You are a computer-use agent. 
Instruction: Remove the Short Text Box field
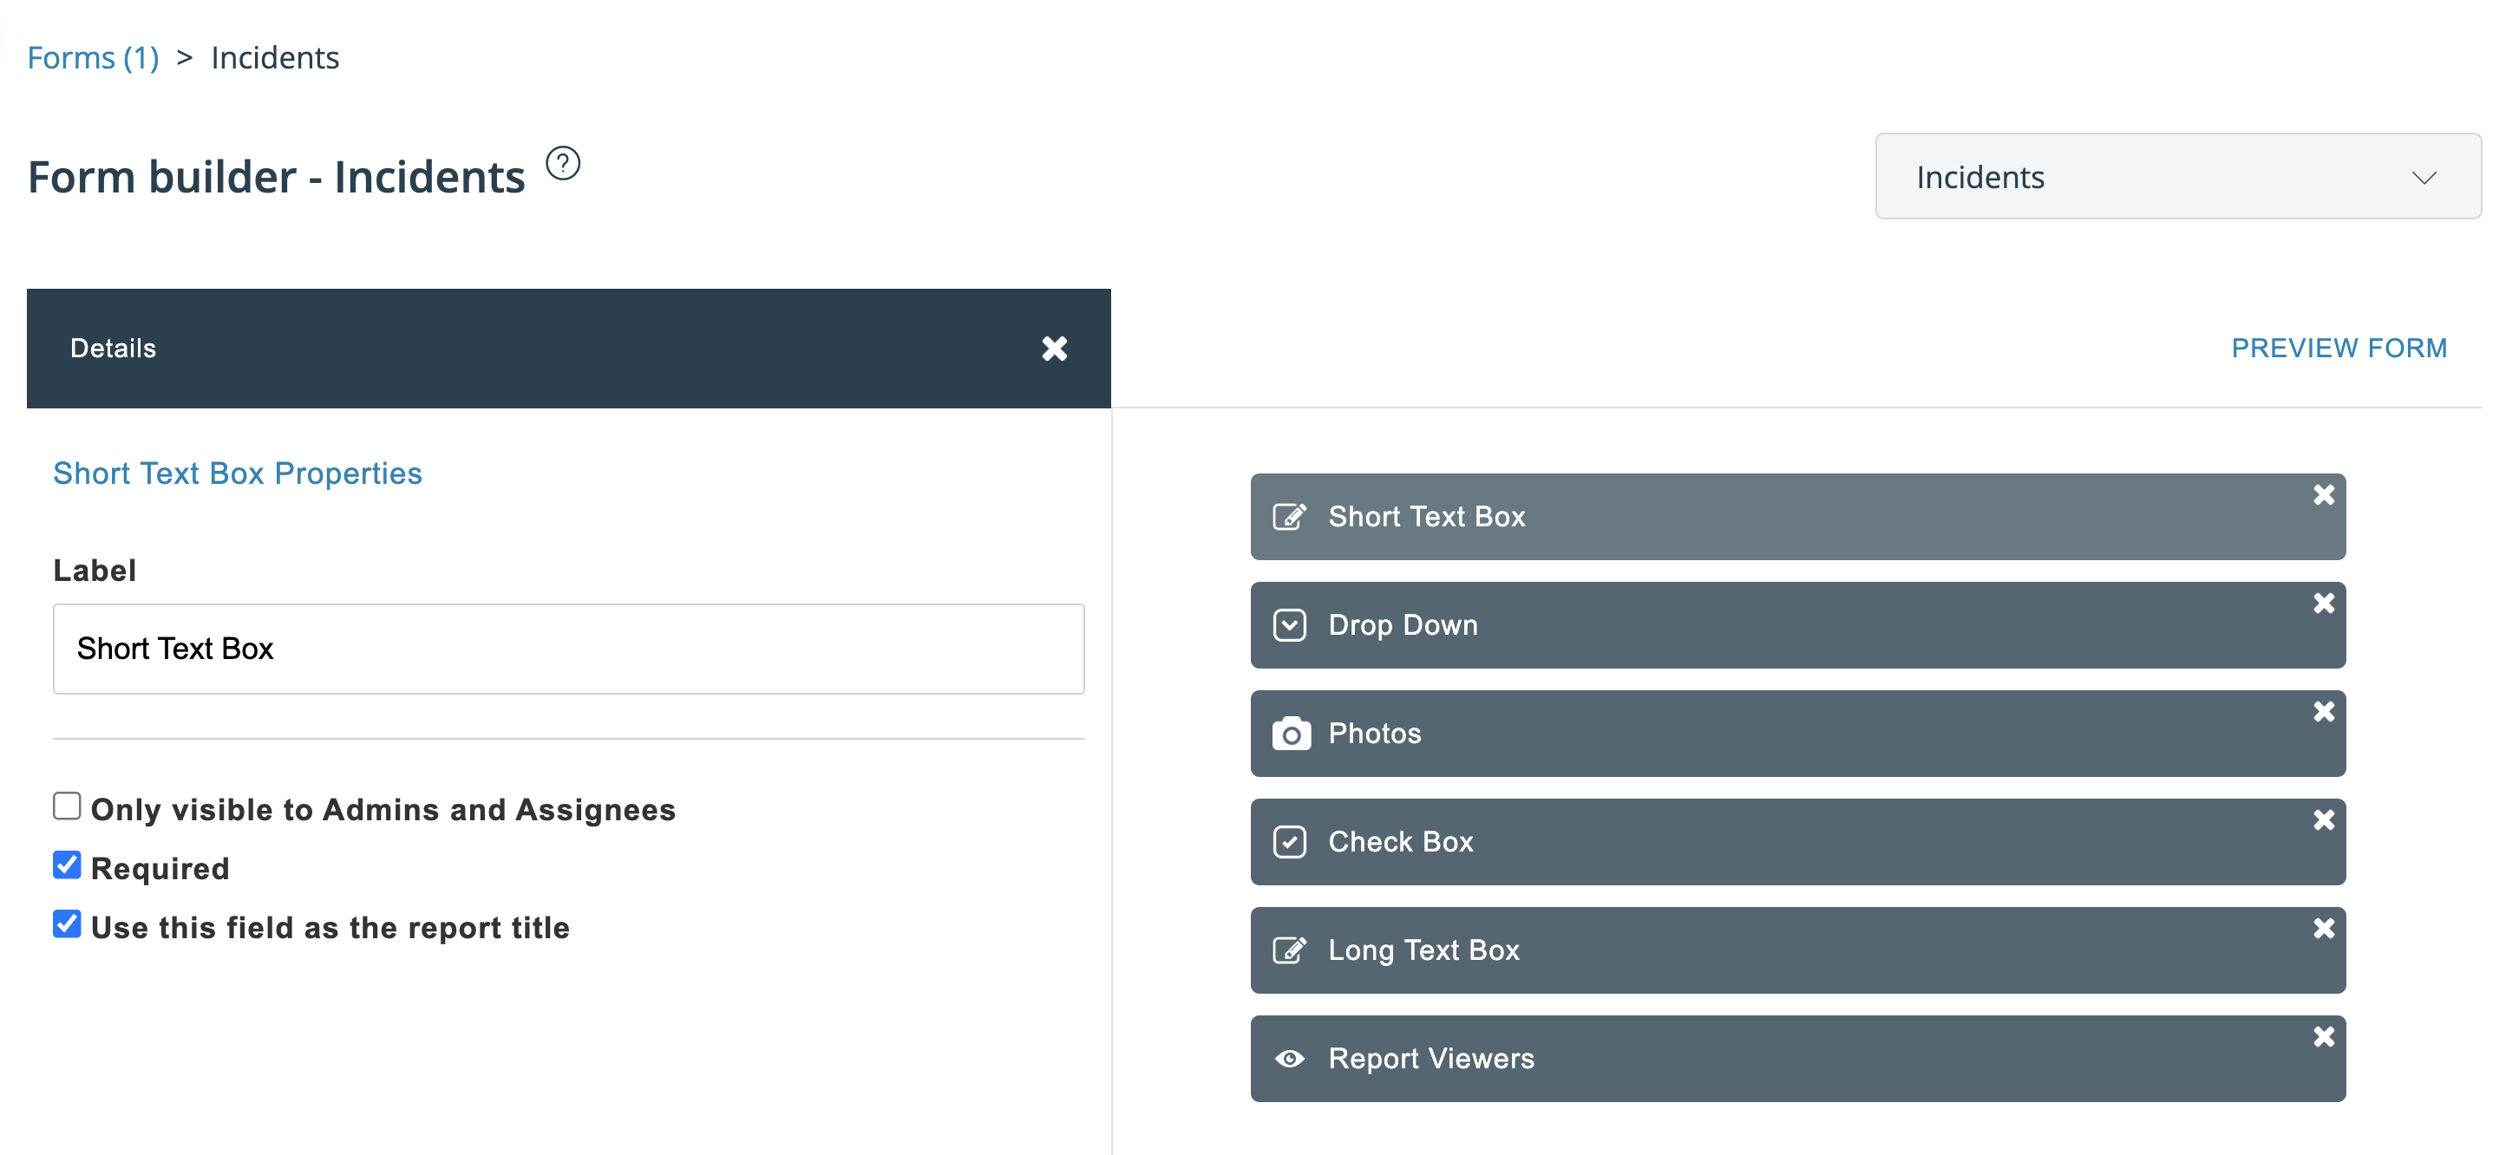pos(2324,495)
